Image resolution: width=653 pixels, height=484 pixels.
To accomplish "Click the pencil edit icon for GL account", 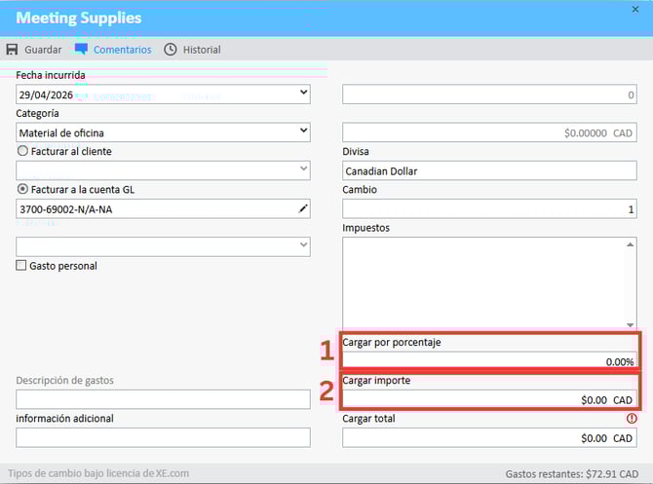I will (x=302, y=208).
